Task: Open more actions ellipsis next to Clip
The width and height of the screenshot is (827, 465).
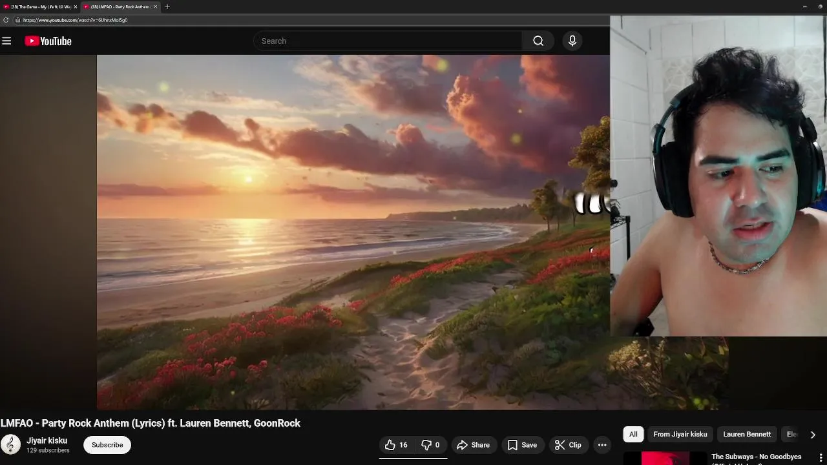Action: click(x=602, y=445)
